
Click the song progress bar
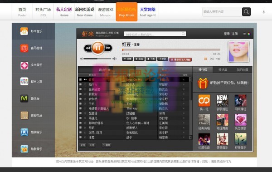click(x=171, y=50)
